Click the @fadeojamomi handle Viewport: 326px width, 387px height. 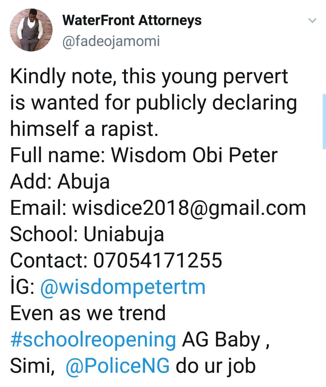tap(111, 41)
